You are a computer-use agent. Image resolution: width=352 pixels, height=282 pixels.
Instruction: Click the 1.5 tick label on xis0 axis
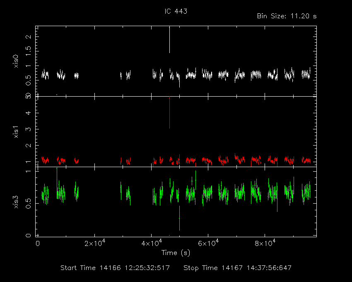click(29, 51)
